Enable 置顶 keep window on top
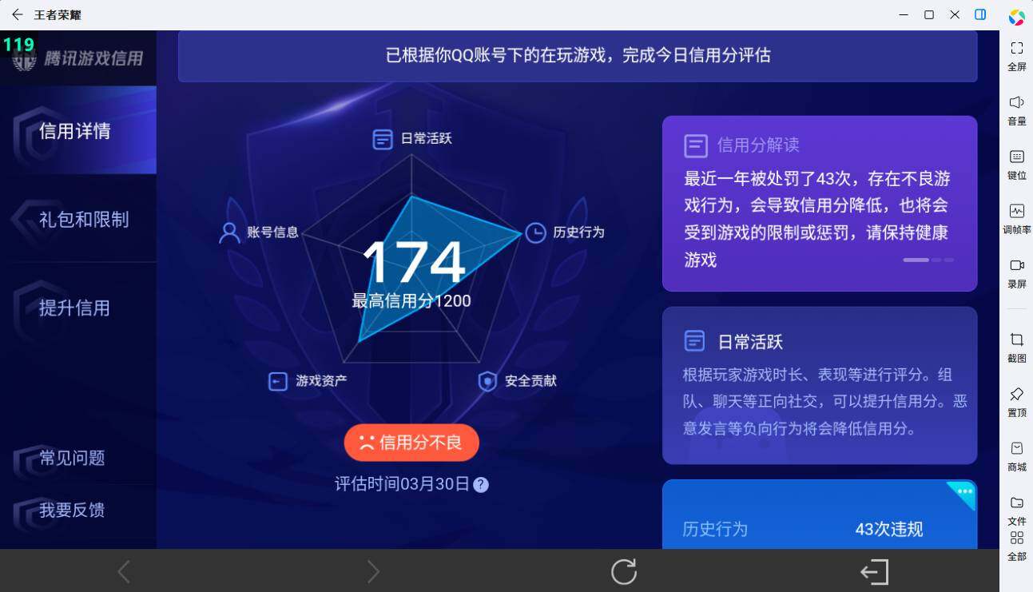 pos(1016,401)
